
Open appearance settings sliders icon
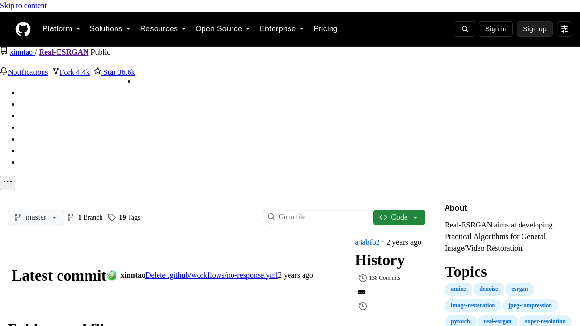(x=565, y=29)
